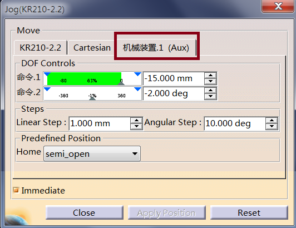Screen dimensions: 296x228
Task: Increase the 命令.2 degree value up arrow
Action: [210, 91]
